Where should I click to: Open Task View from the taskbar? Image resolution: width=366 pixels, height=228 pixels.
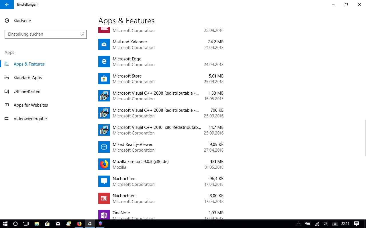[x=26, y=224]
